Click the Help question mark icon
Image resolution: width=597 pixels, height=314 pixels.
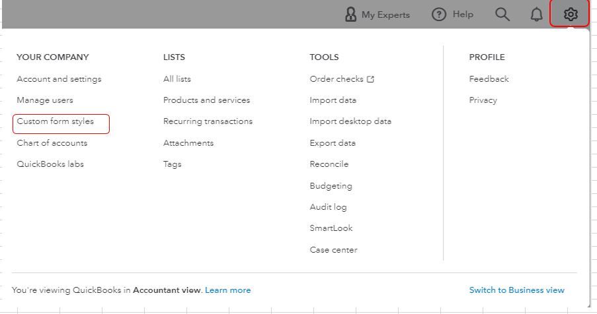tap(438, 15)
